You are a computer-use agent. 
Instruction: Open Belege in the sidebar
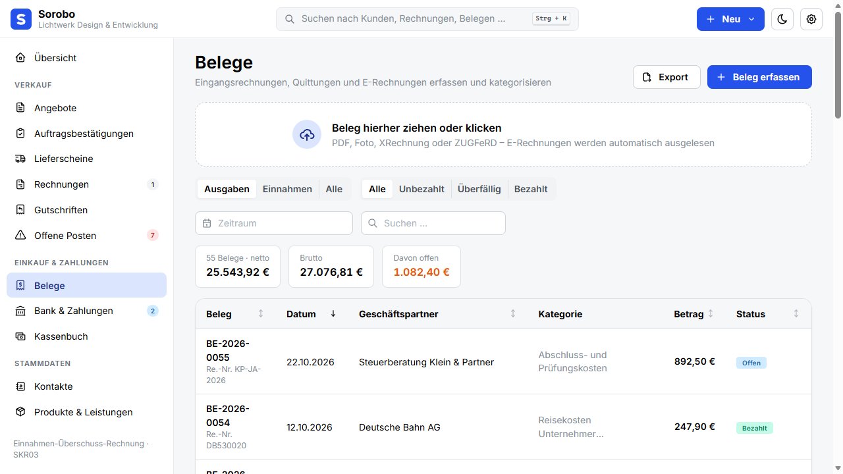(86, 285)
